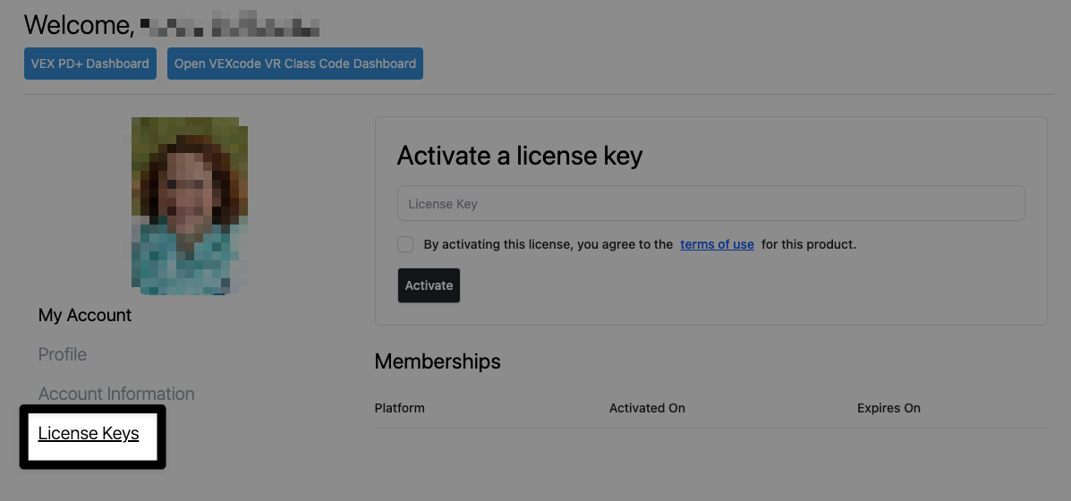Click the 'By activating this license' label text

[x=548, y=244]
